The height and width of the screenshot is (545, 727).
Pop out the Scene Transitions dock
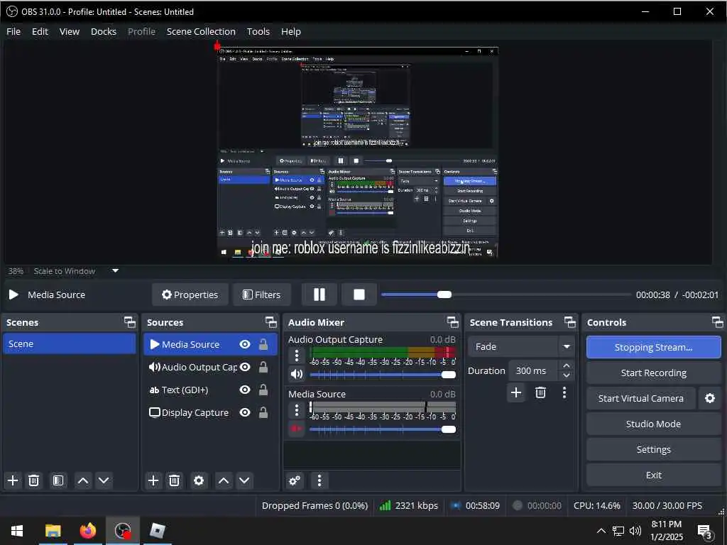(570, 322)
